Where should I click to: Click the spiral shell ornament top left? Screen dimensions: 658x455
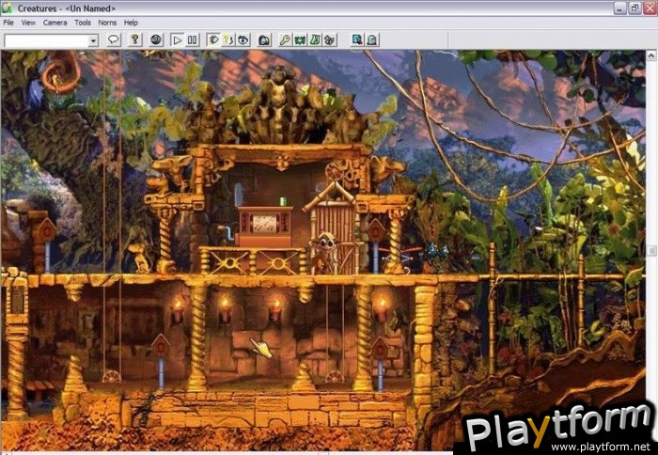tap(62, 71)
